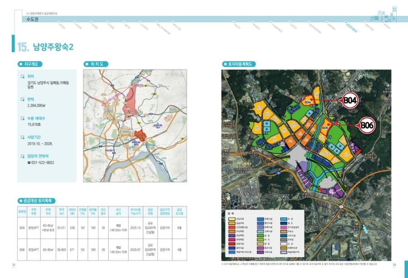The width and height of the screenshot is (408, 278).
Task: Select the household cell 671
Action: point(73,250)
